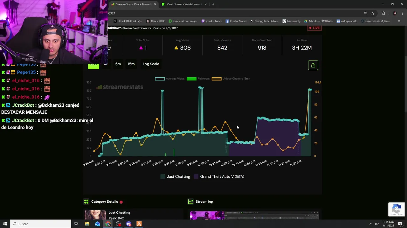
Task: Open the Creator Studio bookmark
Action: [236, 21]
